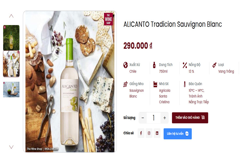Screen dimensions: 245x163
Task: Click the percent icon beside Nồng Độ
Action: [185, 65]
